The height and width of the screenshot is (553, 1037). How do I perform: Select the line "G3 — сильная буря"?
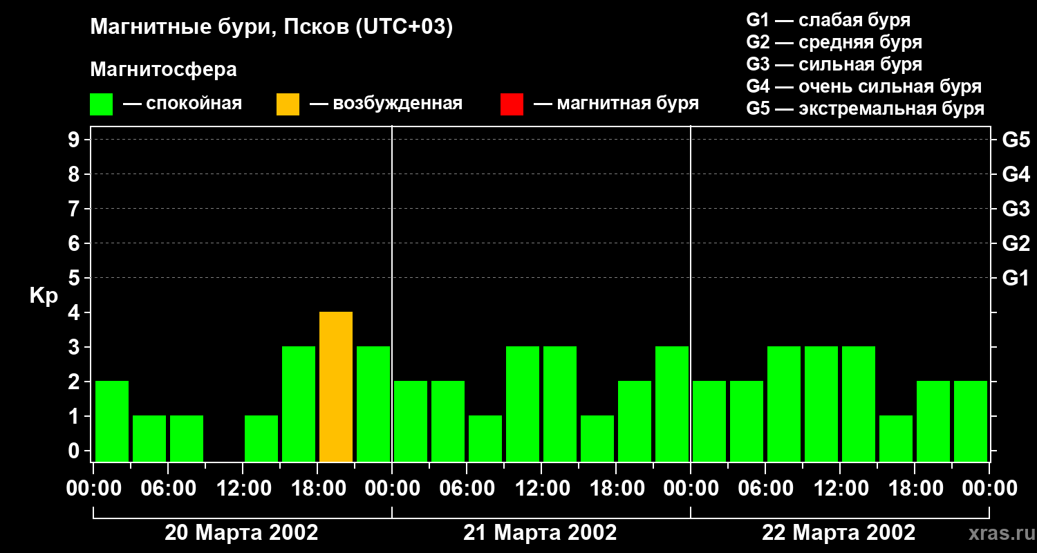[834, 64]
